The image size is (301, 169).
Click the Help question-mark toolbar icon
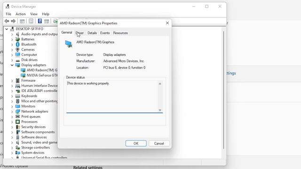40,21
